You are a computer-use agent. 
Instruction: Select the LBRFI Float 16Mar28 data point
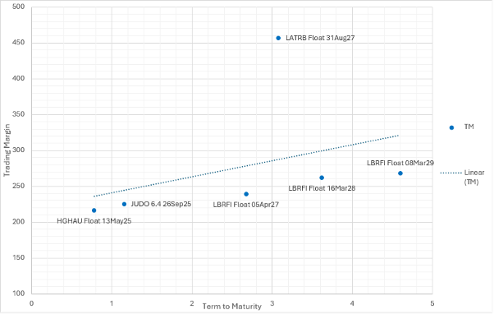click(x=322, y=178)
